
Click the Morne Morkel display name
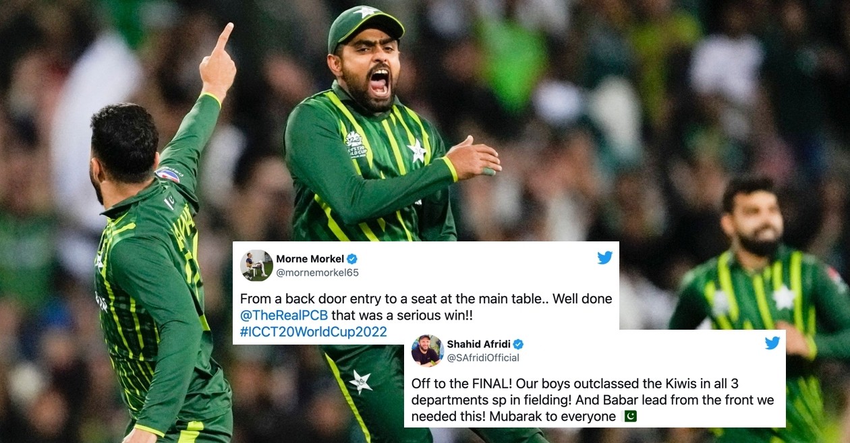[310, 259]
